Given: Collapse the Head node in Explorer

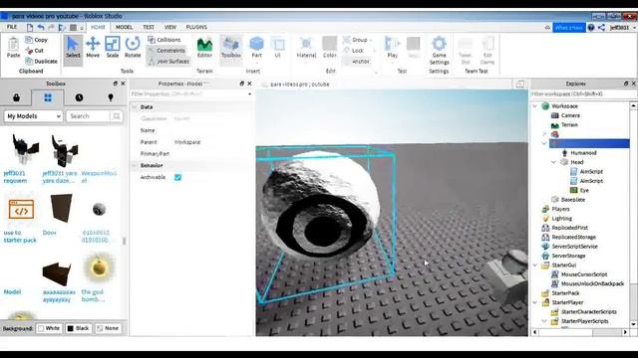Looking at the screenshot, I should coord(554,162).
